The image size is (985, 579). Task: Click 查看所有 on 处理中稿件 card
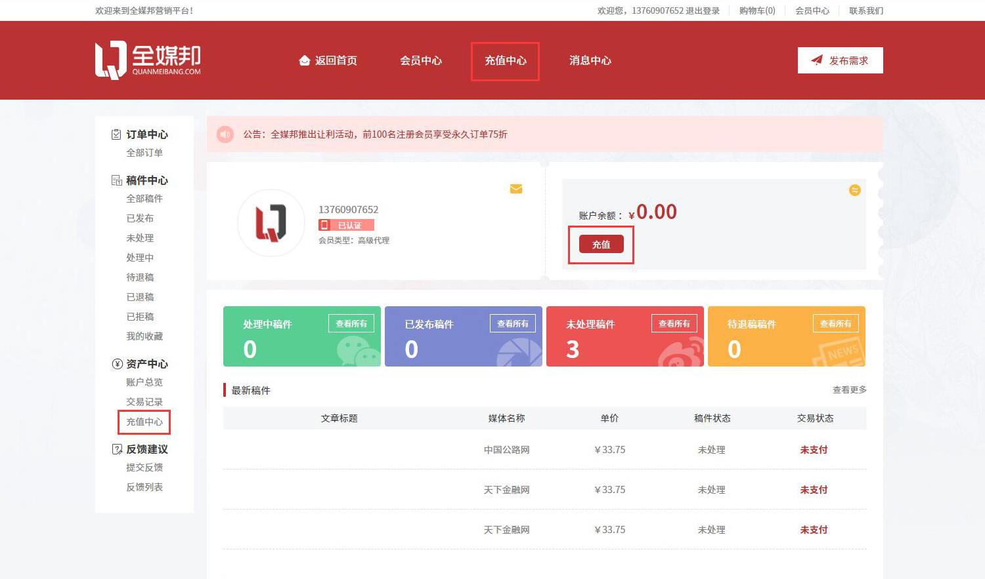point(351,323)
